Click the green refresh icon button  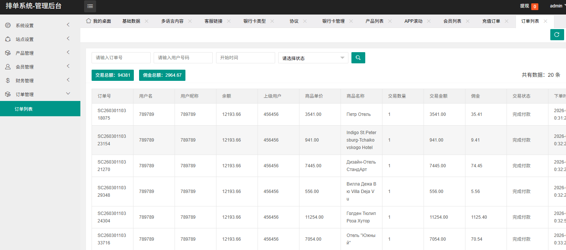557,35
